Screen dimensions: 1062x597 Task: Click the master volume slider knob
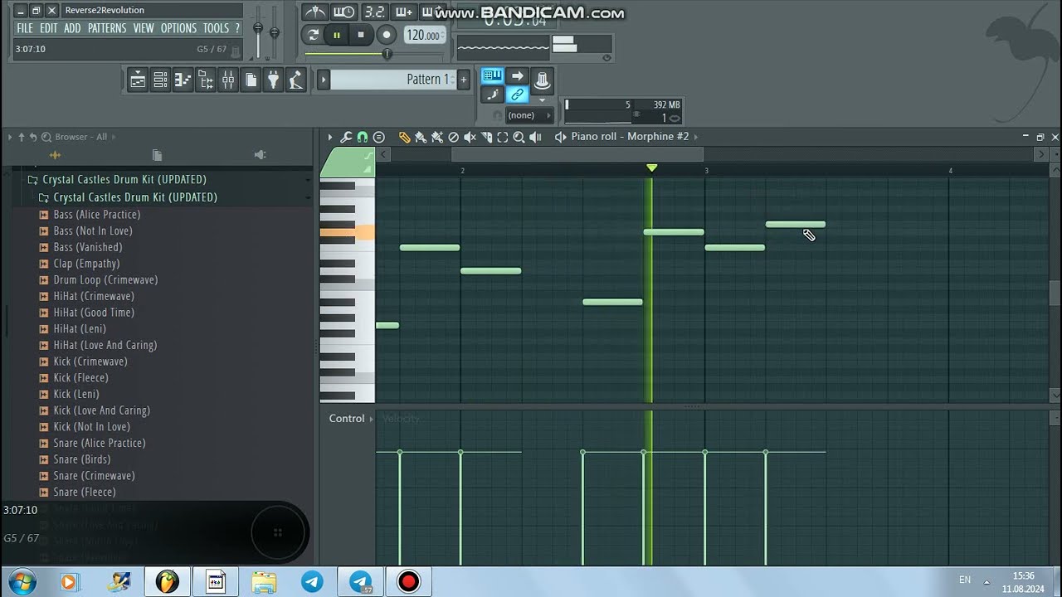click(x=258, y=27)
